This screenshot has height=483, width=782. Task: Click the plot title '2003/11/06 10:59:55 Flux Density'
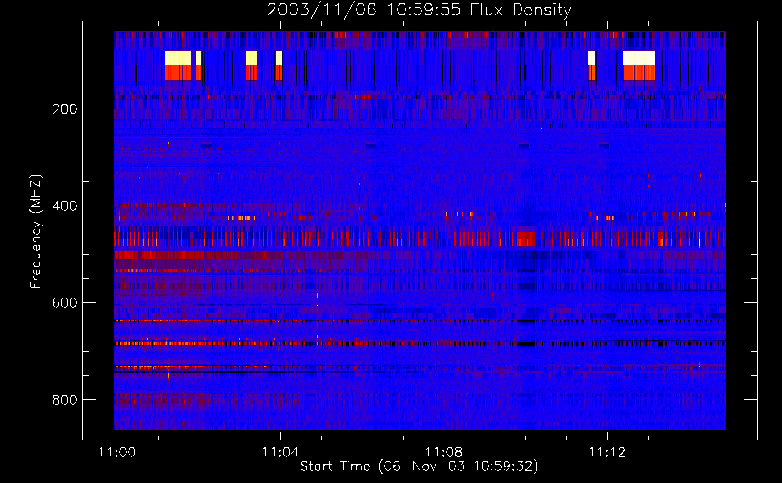[419, 10]
